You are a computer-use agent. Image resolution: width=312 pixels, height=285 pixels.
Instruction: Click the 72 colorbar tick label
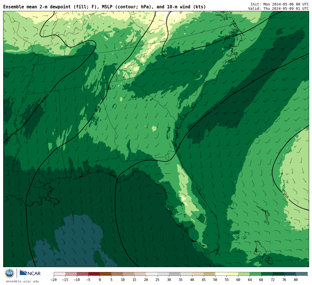pos(273,280)
